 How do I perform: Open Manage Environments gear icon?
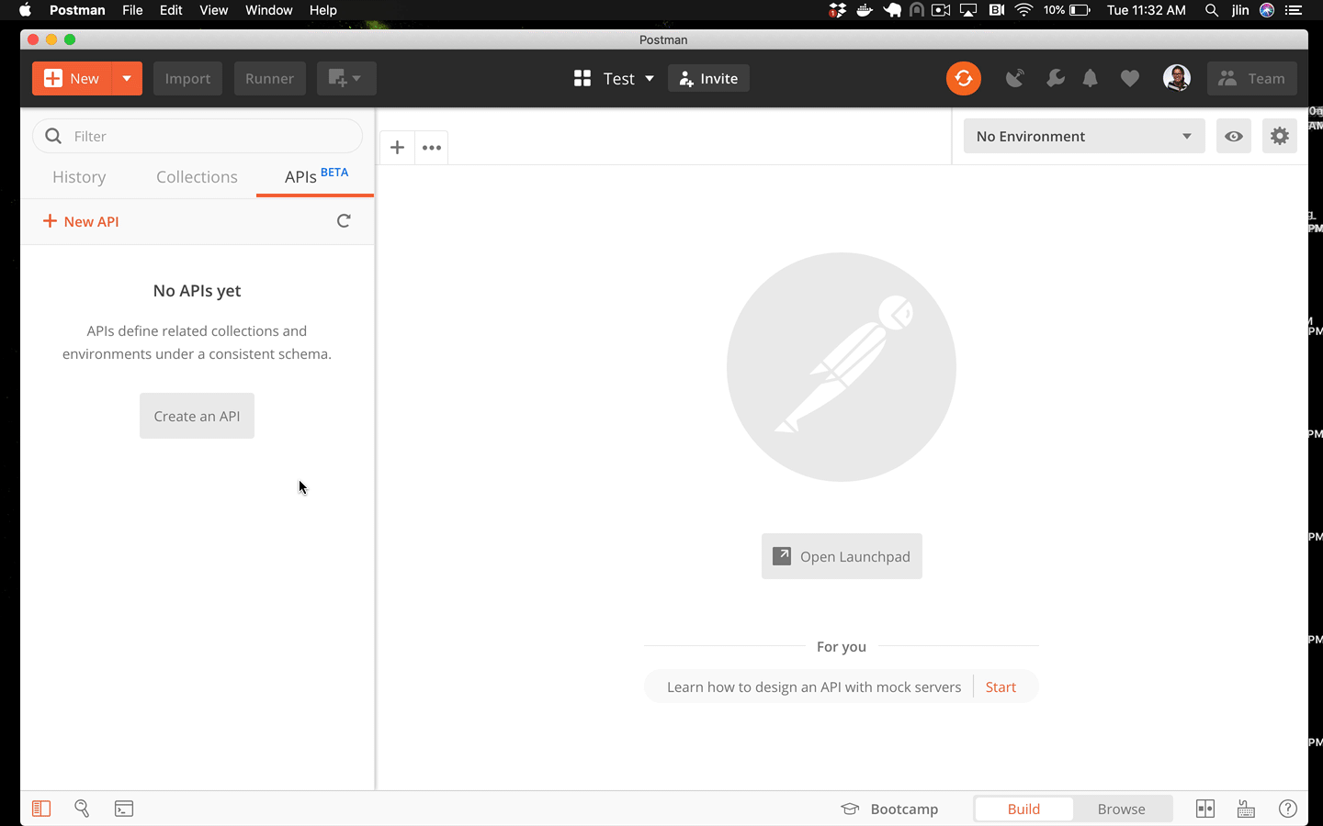pyautogui.click(x=1280, y=136)
